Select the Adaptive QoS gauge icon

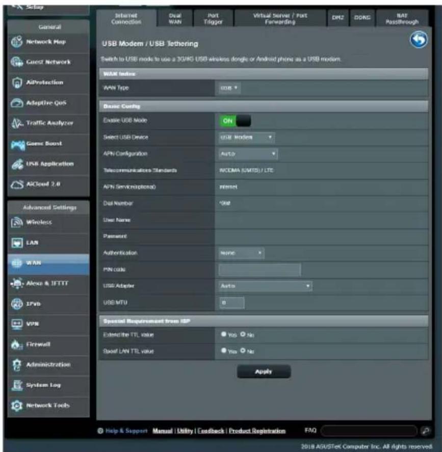[x=17, y=103]
